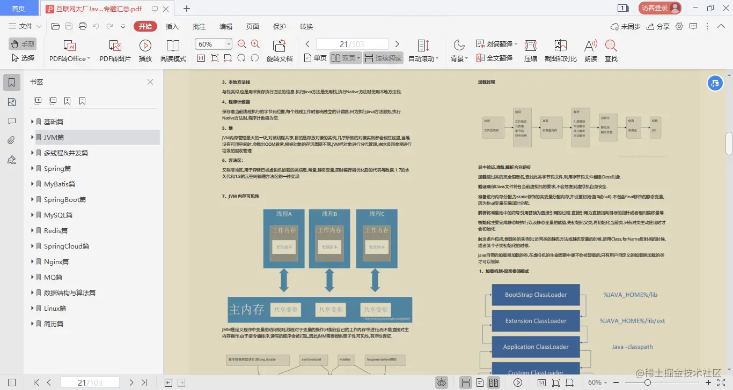Screen dimensions: 733x390
Task: Set actual size with top toolbar 1:1 icon
Action: pyautogui.click(x=201, y=58)
